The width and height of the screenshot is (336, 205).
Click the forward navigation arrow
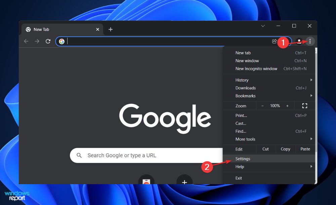click(x=37, y=41)
